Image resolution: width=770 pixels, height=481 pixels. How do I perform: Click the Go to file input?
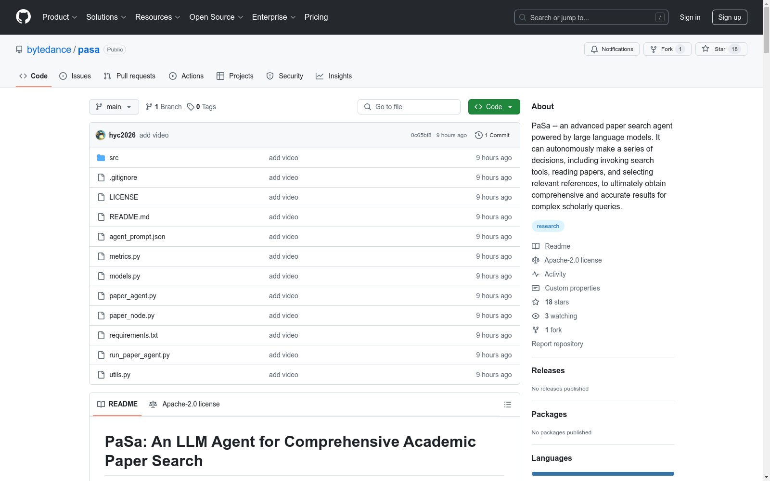coord(409,107)
